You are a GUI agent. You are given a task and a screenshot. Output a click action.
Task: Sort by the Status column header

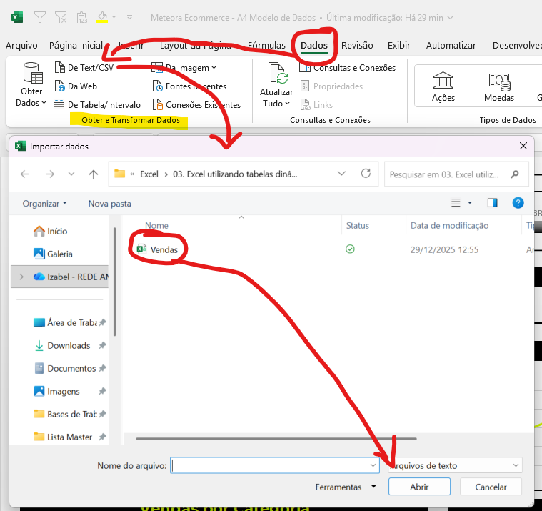[x=358, y=226]
